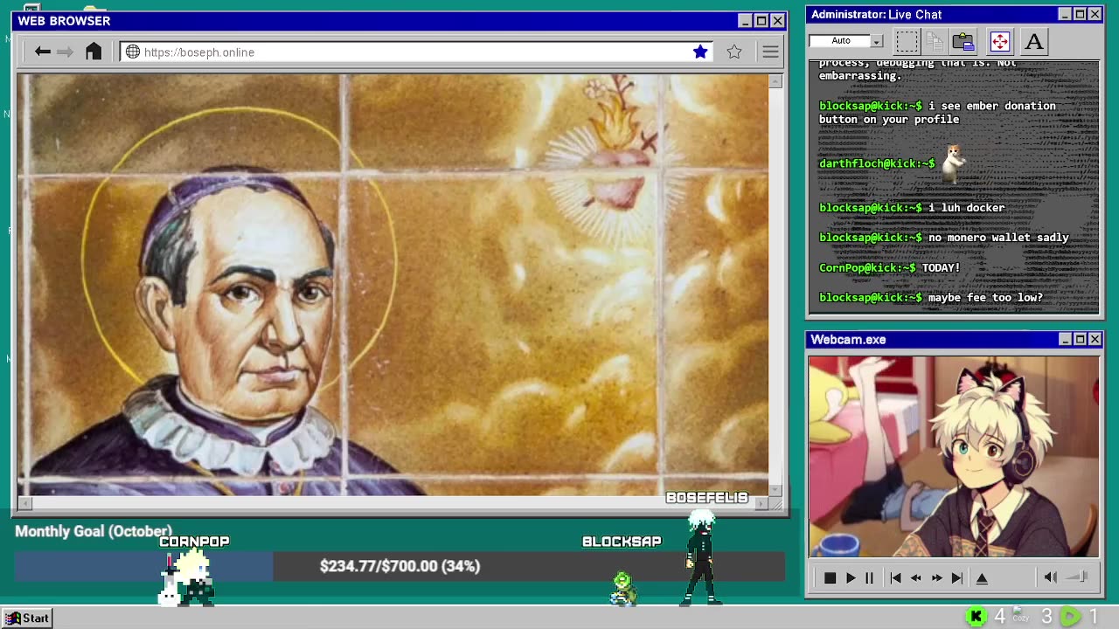Click the 'ember donation button' chat message

[x=937, y=113]
